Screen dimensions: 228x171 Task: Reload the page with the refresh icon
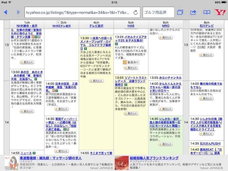coord(135,12)
